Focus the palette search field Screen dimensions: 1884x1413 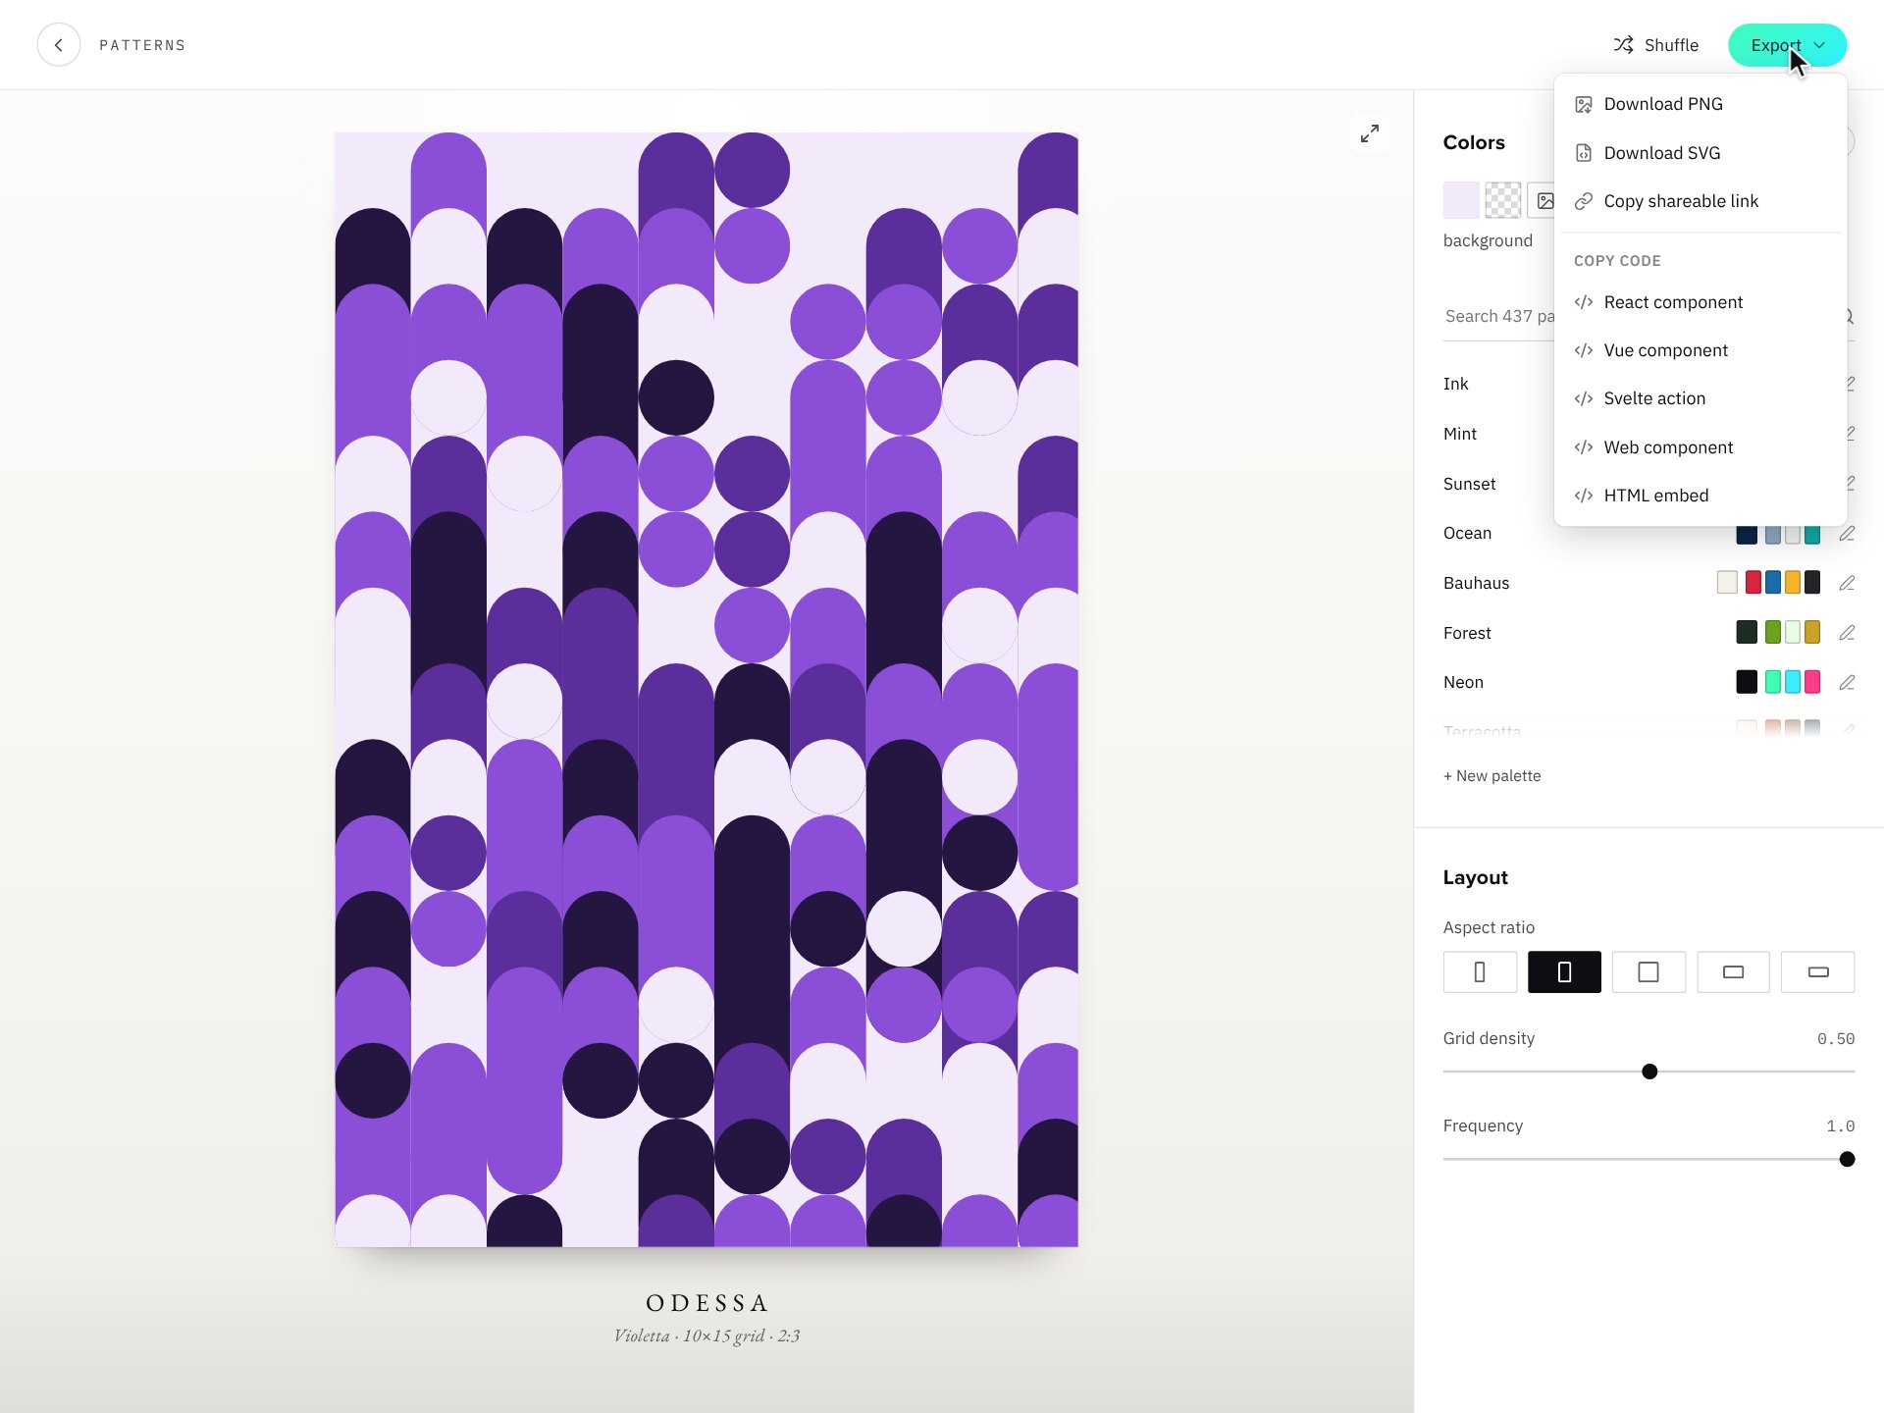click(1648, 316)
